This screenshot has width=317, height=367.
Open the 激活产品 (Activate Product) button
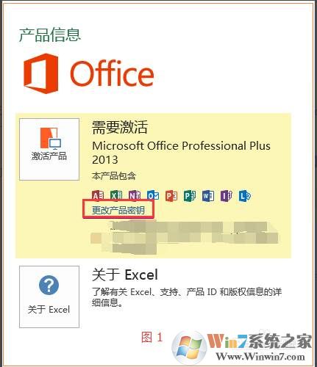[49, 149]
